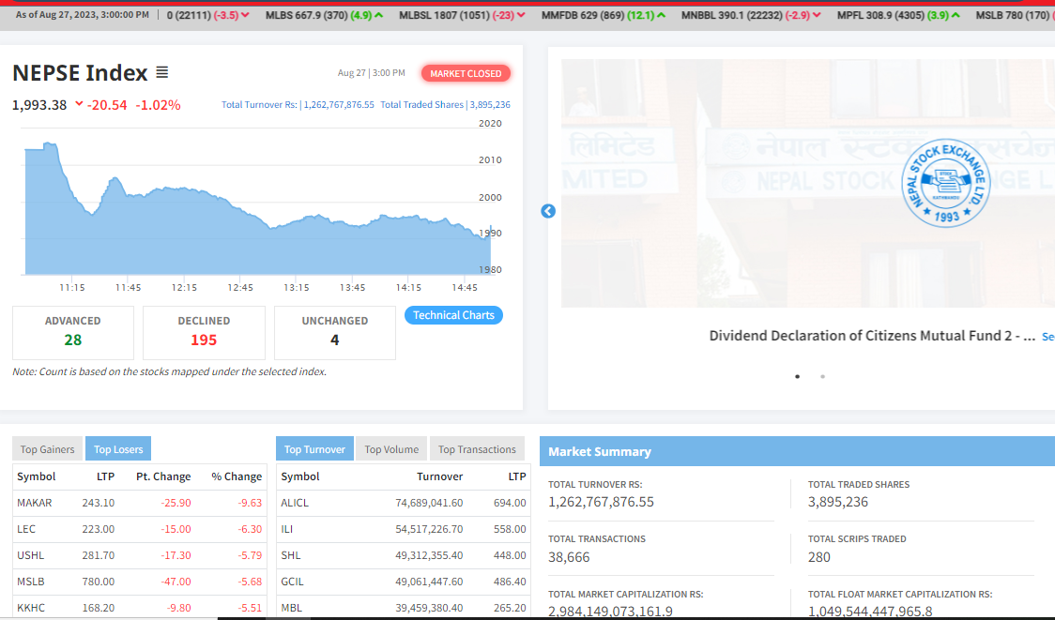Click the KKHC symbol in losers table
The width and height of the screenshot is (1055, 620).
pyautogui.click(x=31, y=607)
